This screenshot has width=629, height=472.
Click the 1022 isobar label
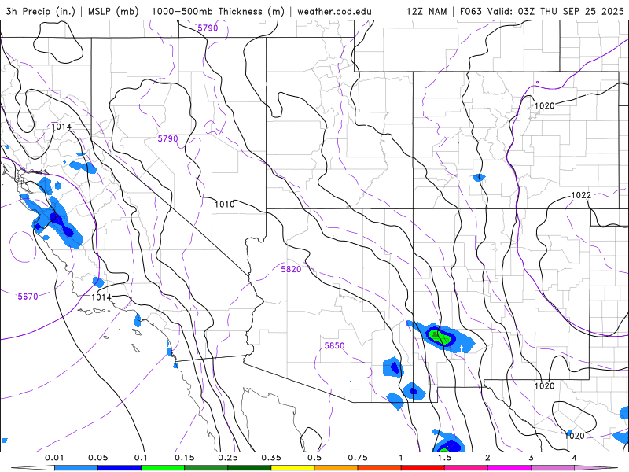click(581, 195)
